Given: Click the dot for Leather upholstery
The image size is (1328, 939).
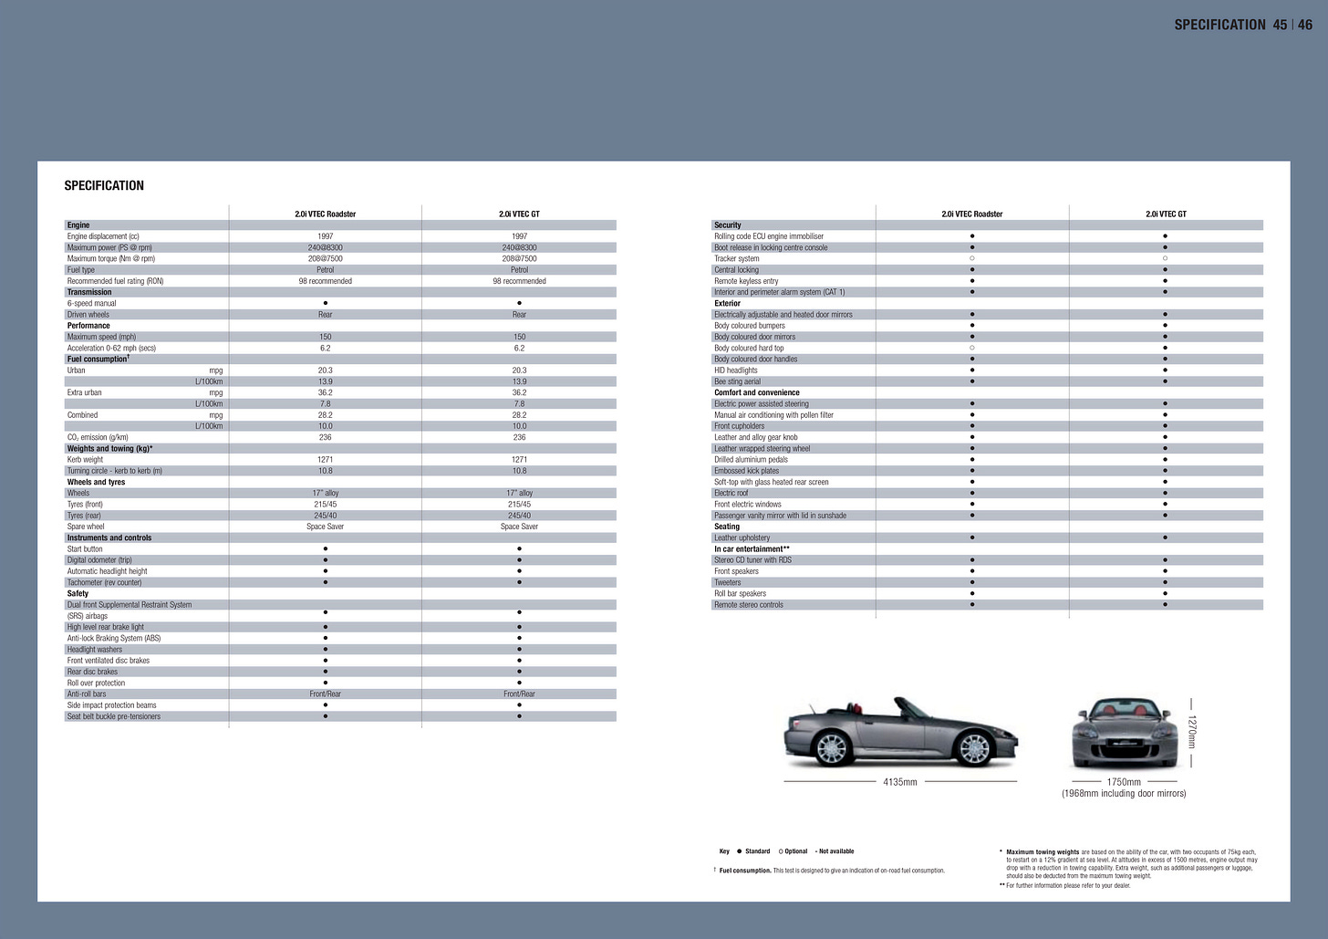Looking at the screenshot, I should pyautogui.click(x=971, y=537).
